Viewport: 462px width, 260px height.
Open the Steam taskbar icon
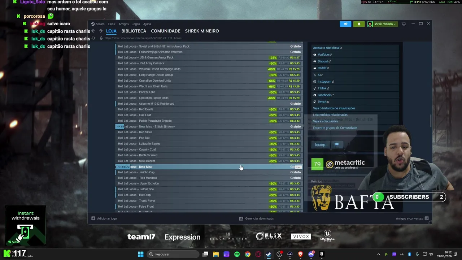[x=269, y=254]
